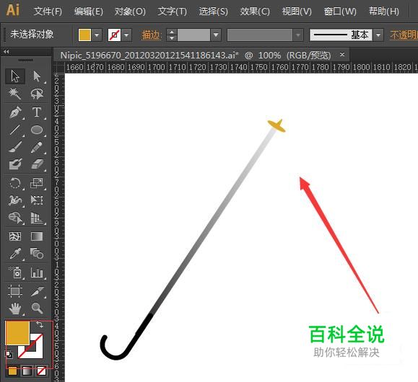Image resolution: width=418 pixels, height=382 pixels.
Task: Reset to default fill and stroke
Action: pos(9,355)
